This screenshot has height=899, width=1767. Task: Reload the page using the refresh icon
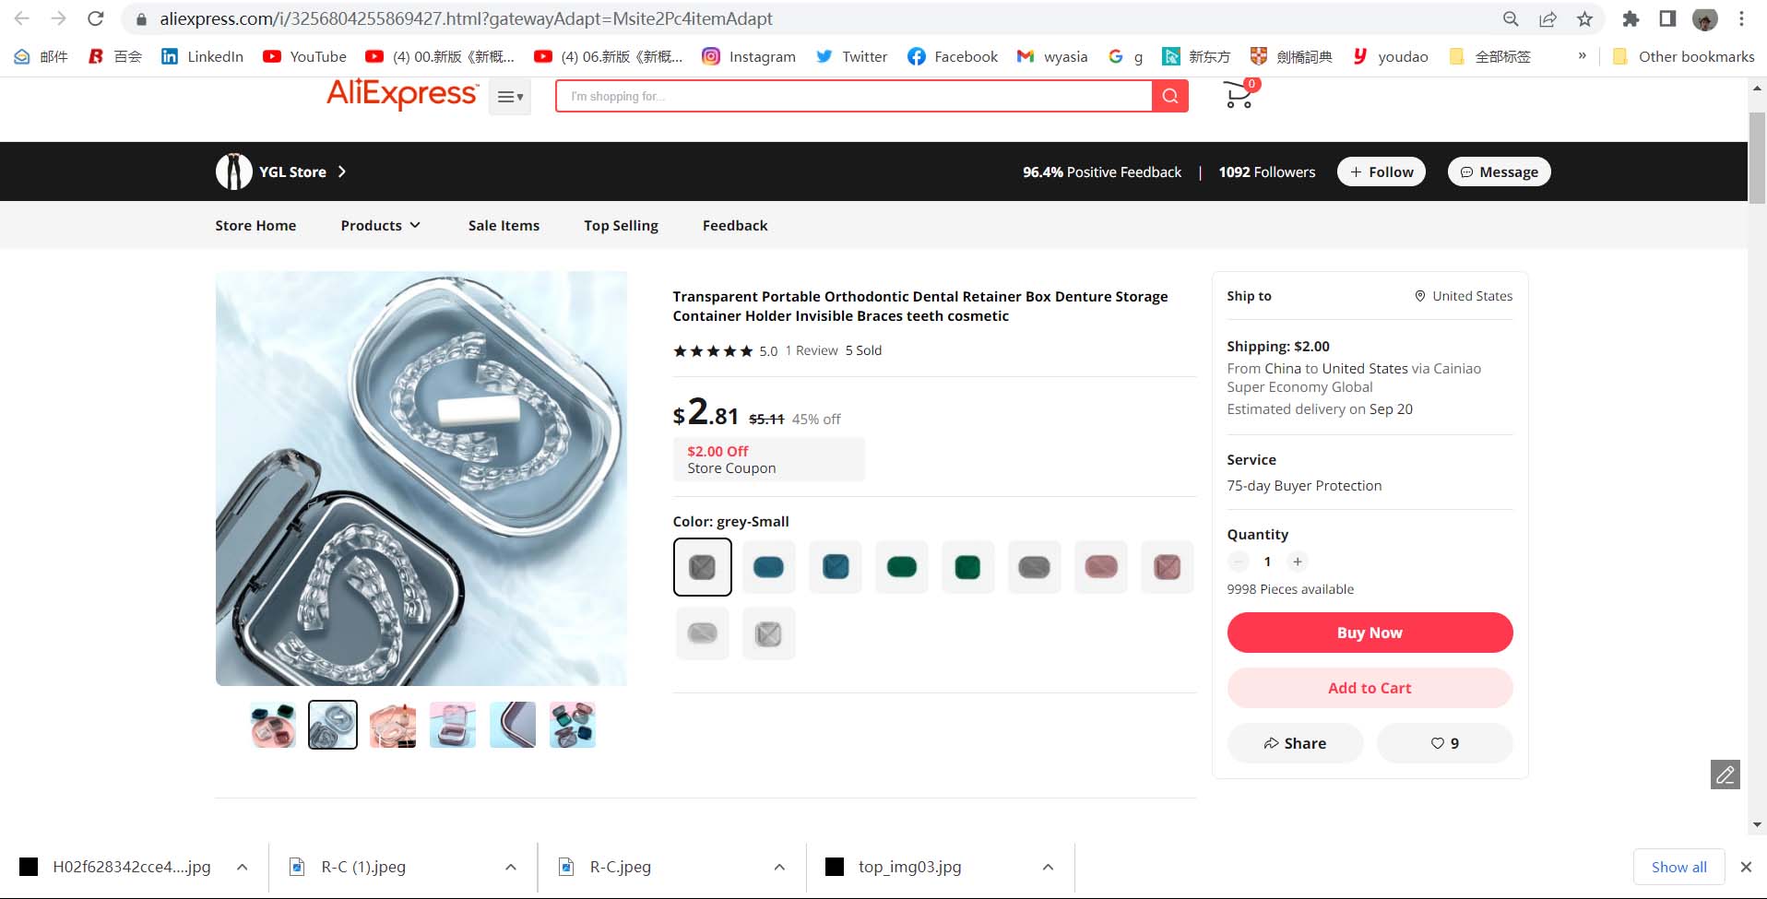pos(95,18)
